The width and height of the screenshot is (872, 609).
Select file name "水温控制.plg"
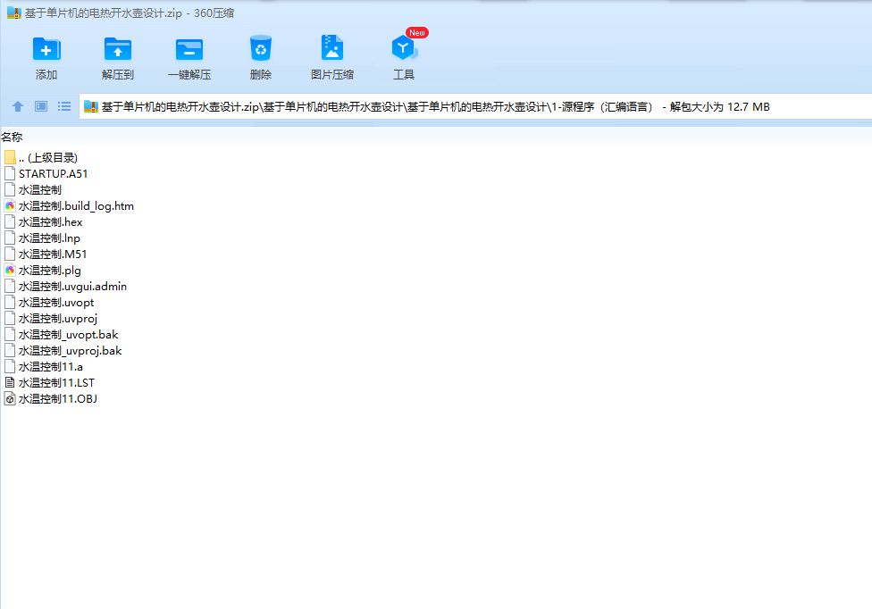pos(49,270)
